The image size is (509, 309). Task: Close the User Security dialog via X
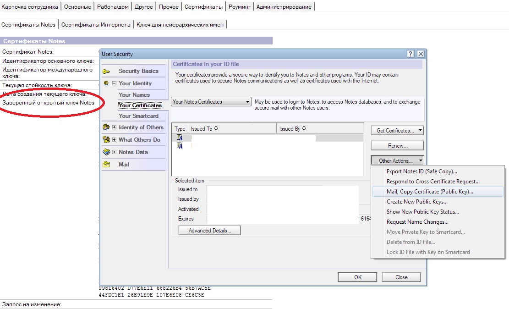[421, 54]
